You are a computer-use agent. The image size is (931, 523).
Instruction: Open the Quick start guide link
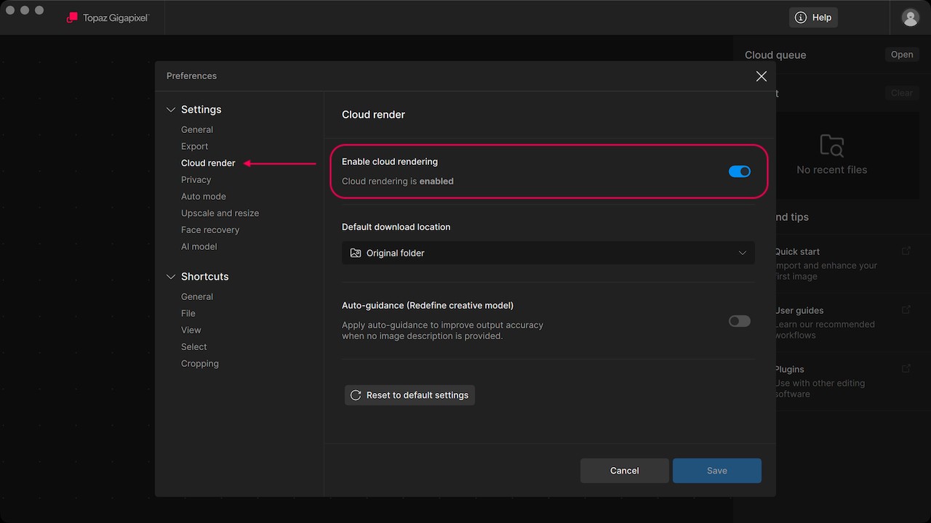(797, 251)
